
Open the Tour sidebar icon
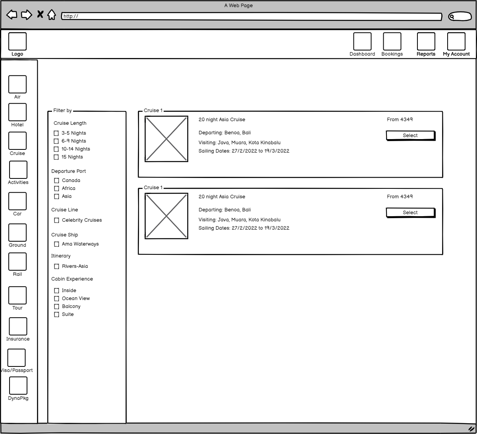click(x=17, y=295)
